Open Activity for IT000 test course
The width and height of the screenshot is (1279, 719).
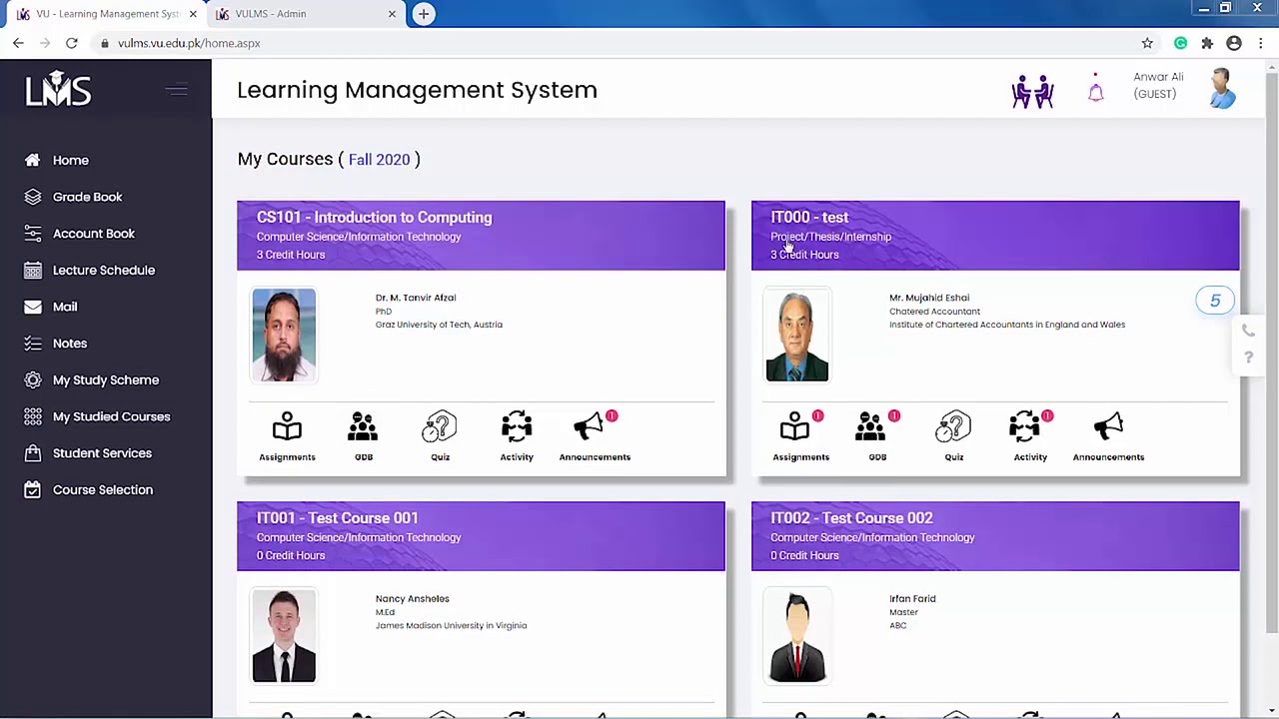pyautogui.click(x=1030, y=436)
